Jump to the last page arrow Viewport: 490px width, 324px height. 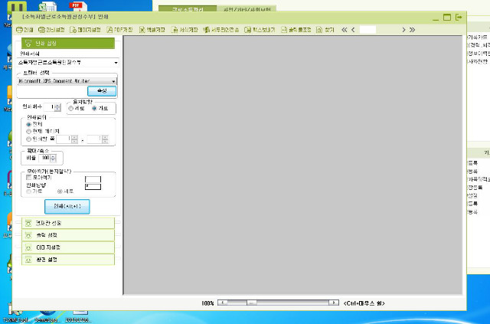(413, 29)
